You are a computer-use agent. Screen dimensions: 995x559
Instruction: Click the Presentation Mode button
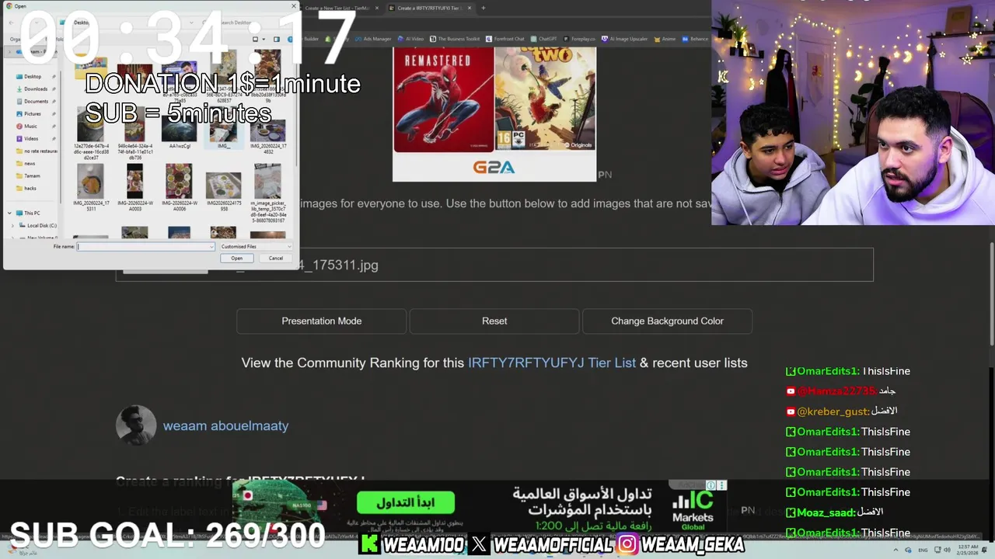[322, 321]
